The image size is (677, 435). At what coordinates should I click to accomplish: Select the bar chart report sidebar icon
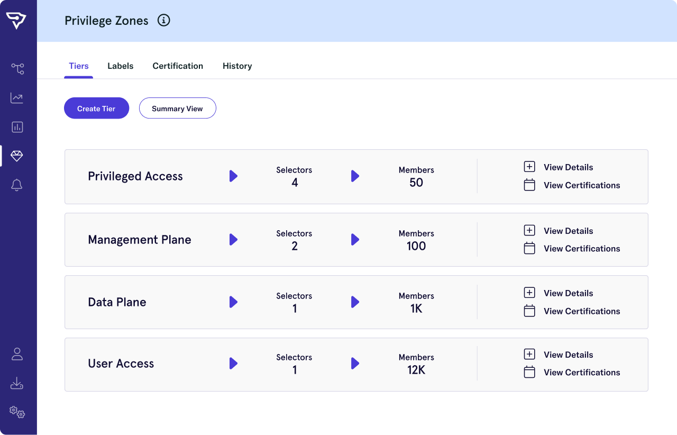pos(17,127)
